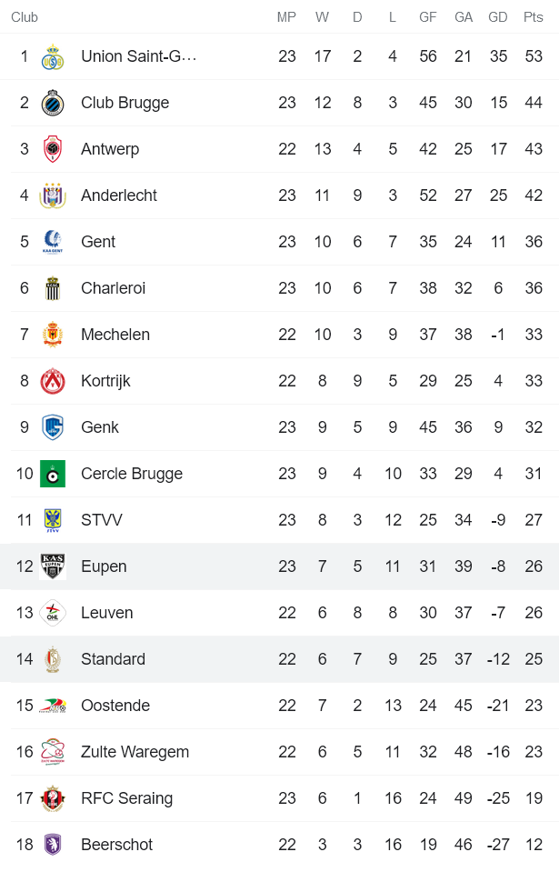The height and width of the screenshot is (882, 559).
Task: Click the Zulte Waregem badge
Action: pyautogui.click(x=54, y=751)
